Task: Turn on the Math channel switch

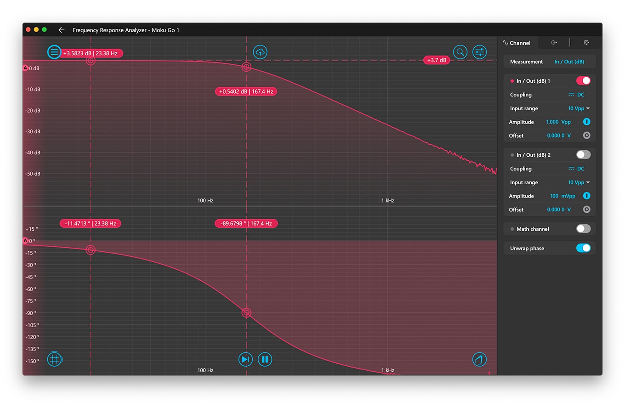Action: [x=583, y=229]
